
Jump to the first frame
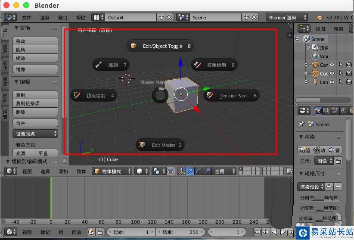coord(257,232)
